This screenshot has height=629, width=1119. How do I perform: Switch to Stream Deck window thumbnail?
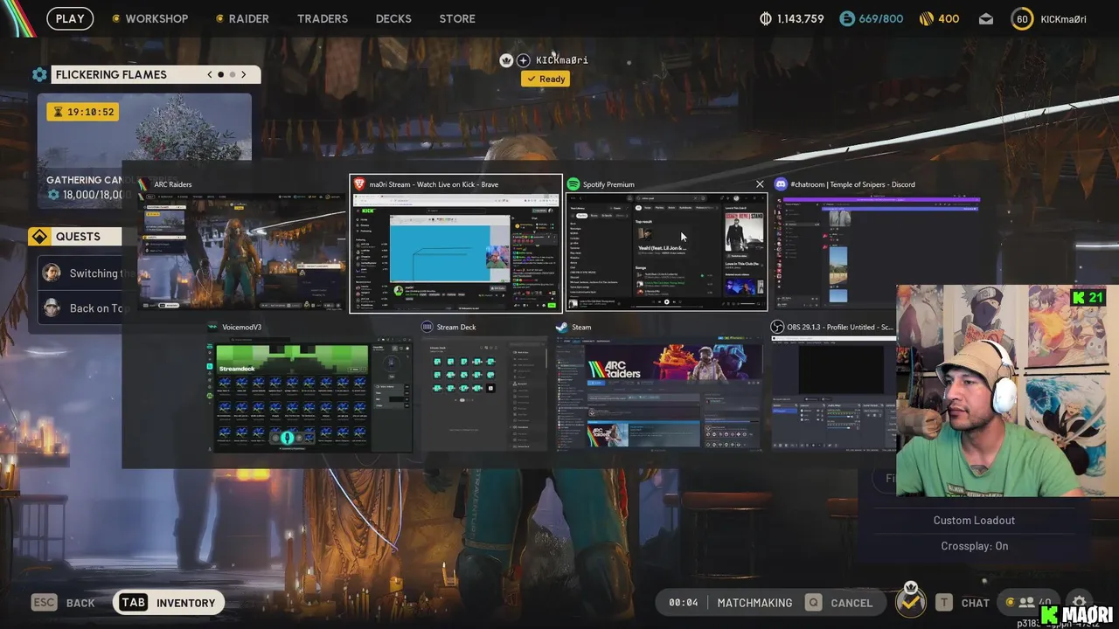486,394
